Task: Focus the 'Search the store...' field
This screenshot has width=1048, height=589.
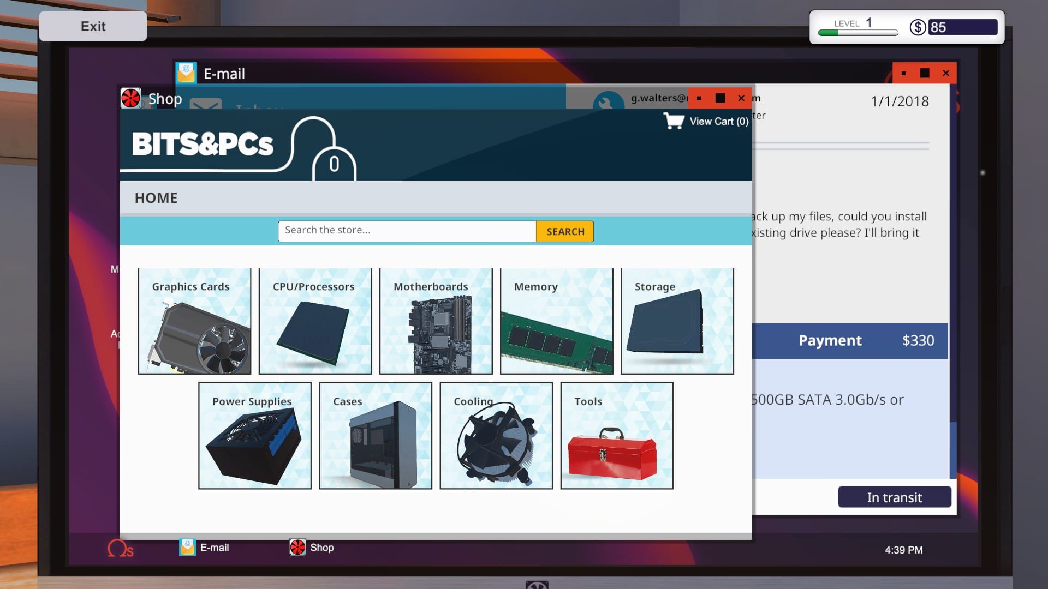Action: (x=407, y=231)
